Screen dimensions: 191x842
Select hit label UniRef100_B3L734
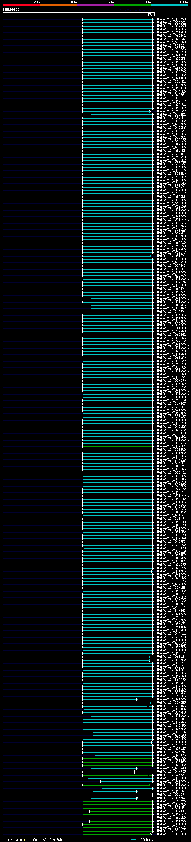point(171,666)
